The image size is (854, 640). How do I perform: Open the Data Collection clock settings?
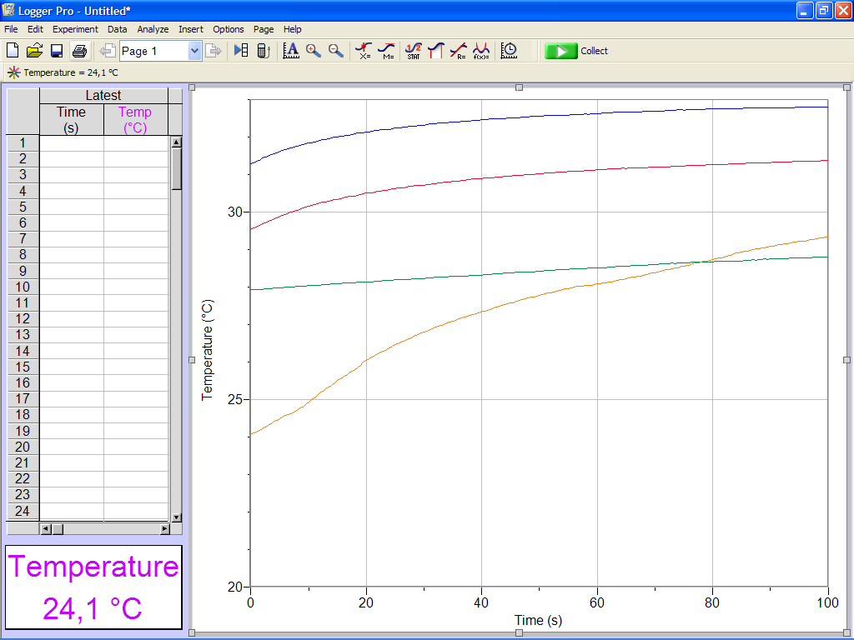(509, 51)
